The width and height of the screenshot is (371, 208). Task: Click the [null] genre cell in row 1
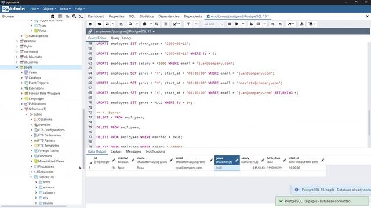click(x=227, y=168)
